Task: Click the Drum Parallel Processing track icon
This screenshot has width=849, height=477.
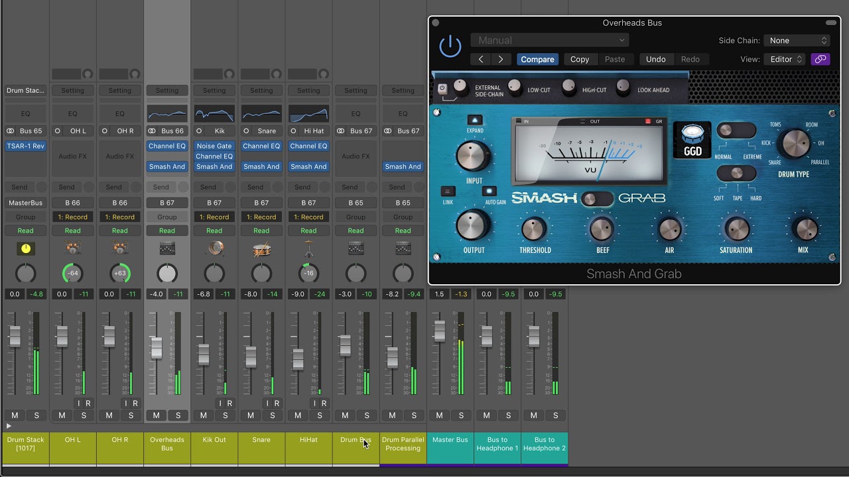Action: click(x=403, y=249)
